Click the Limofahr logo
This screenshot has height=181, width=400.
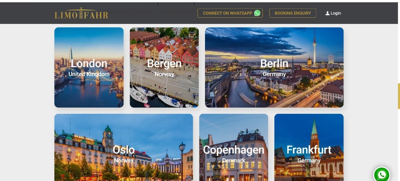(81, 13)
